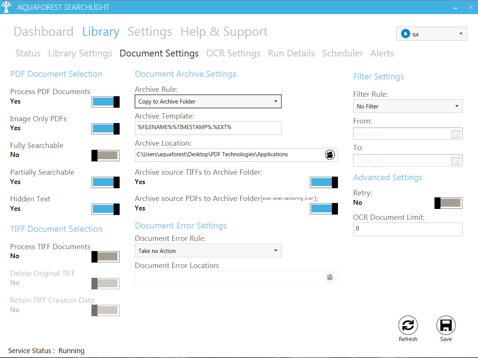The image size is (478, 358).
Task: Toggle Hidden Text switch
Action: (x=106, y=209)
